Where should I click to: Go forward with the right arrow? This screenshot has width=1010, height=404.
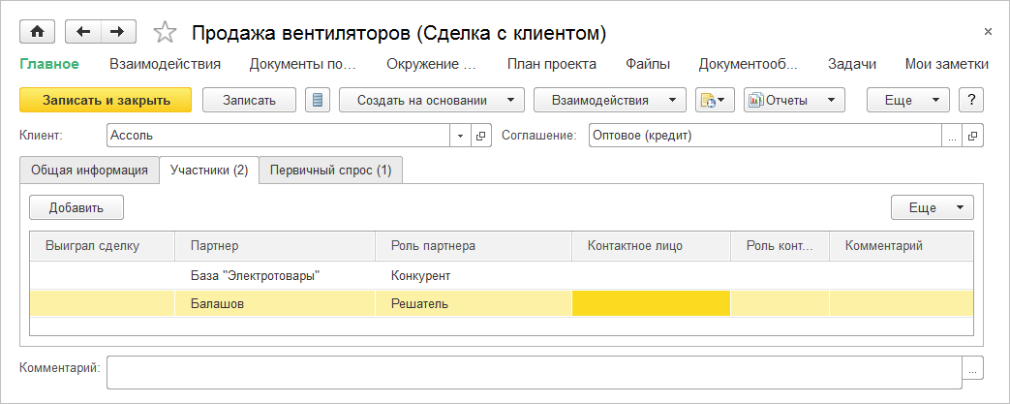(117, 32)
